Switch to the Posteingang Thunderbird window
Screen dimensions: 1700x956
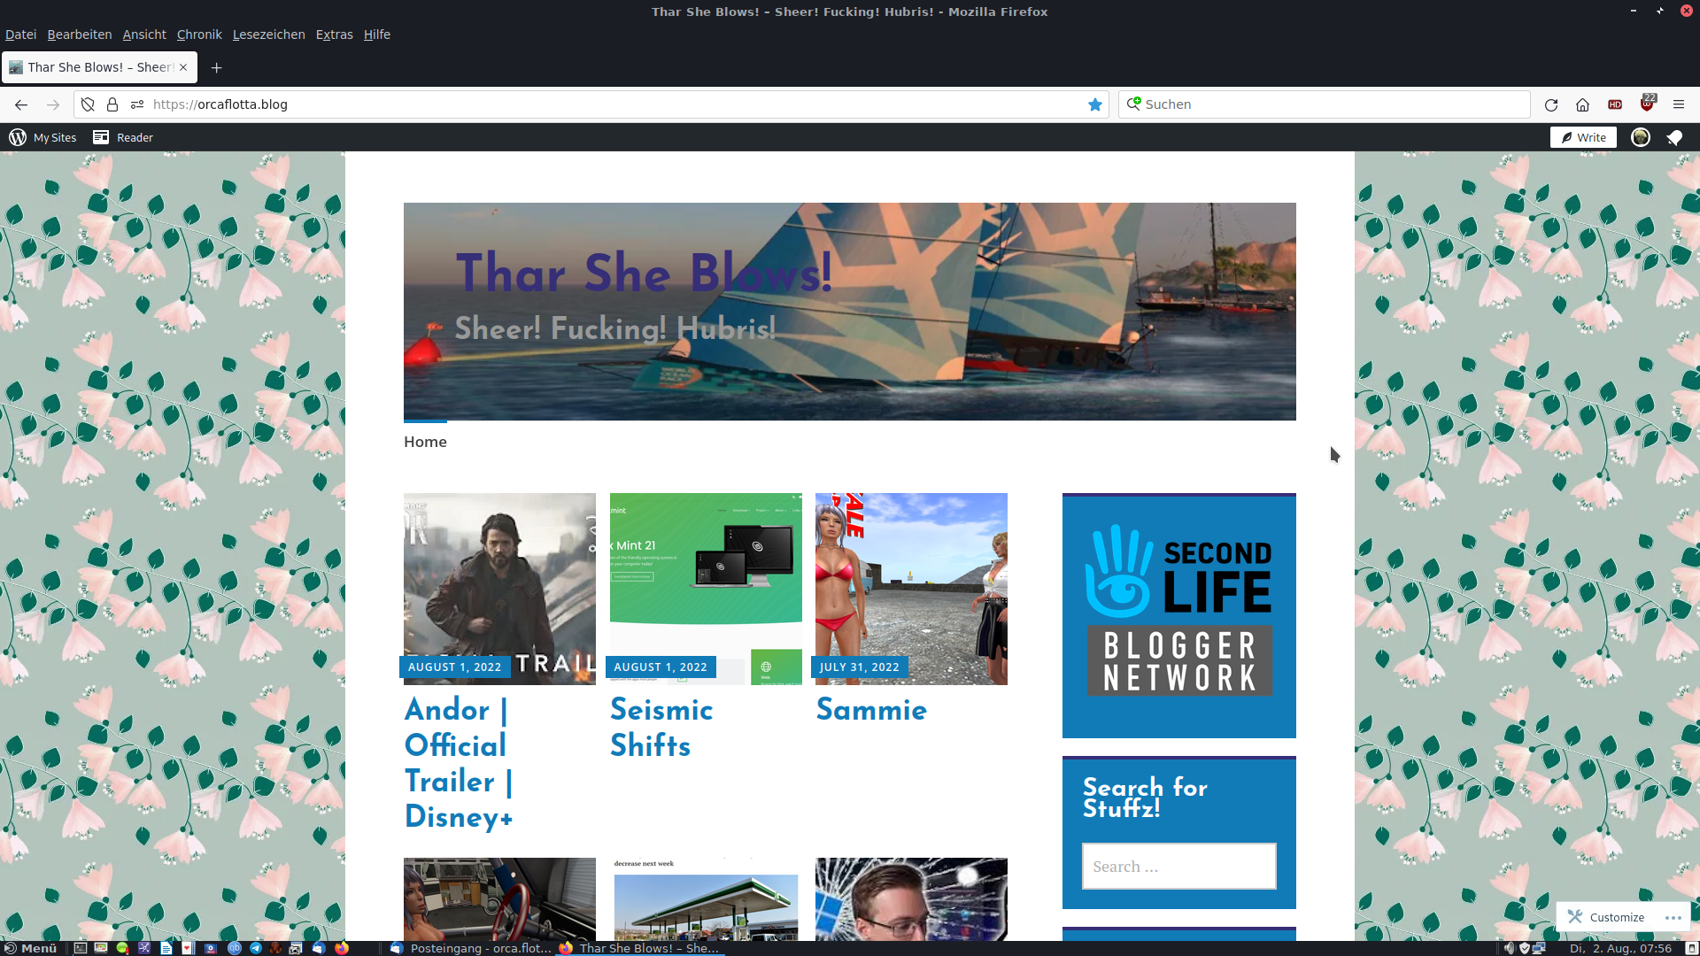click(x=471, y=948)
